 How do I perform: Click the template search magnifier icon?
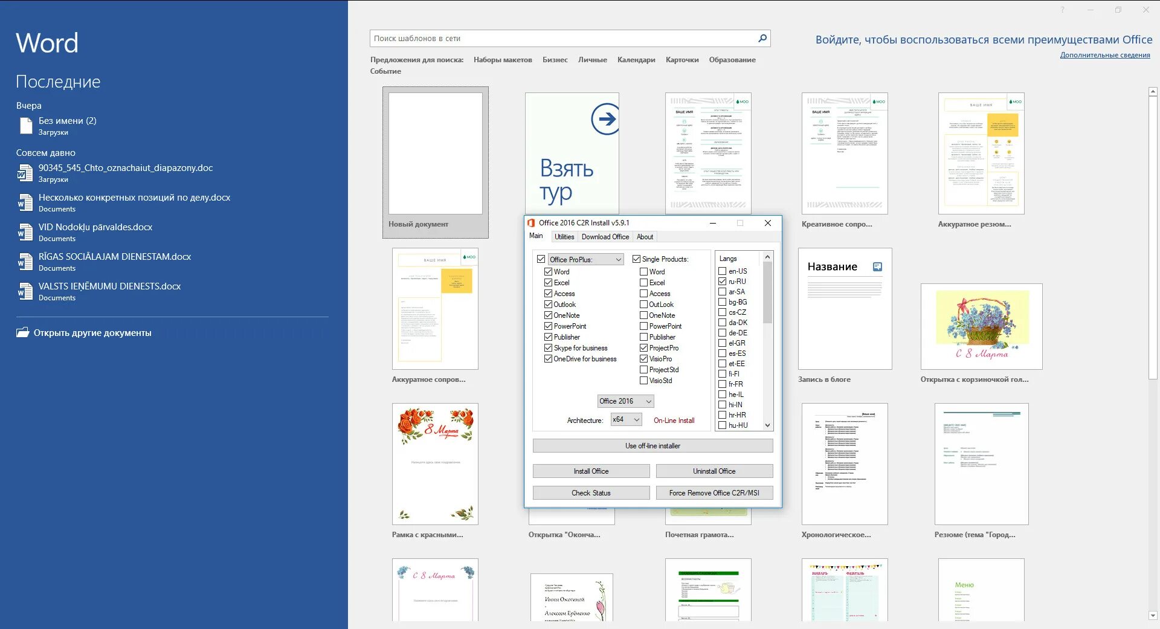point(762,38)
